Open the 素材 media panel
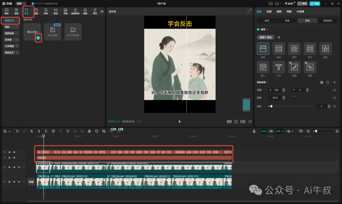This screenshot has height=204, width=342. pos(7,11)
